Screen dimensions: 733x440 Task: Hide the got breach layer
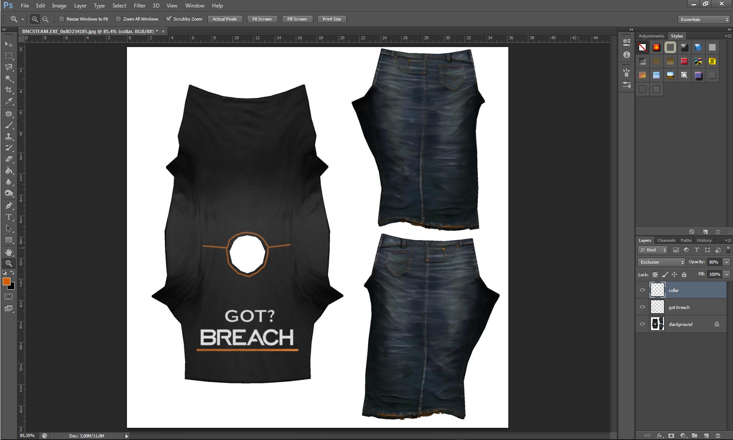pos(642,307)
